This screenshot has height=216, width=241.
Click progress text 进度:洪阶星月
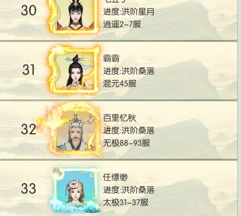pyautogui.click(x=129, y=12)
